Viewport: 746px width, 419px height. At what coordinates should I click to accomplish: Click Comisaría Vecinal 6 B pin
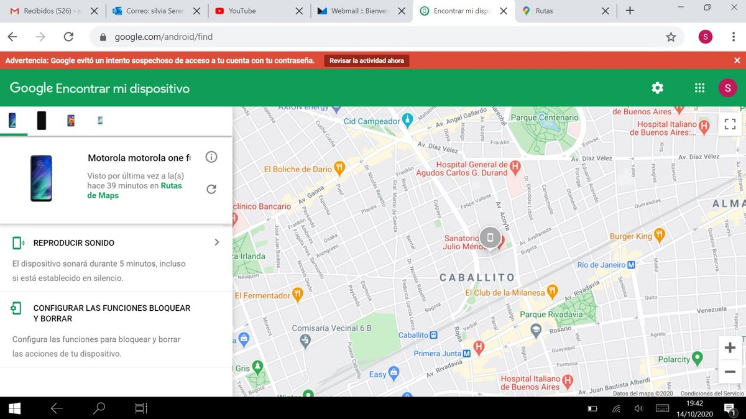[305, 339]
